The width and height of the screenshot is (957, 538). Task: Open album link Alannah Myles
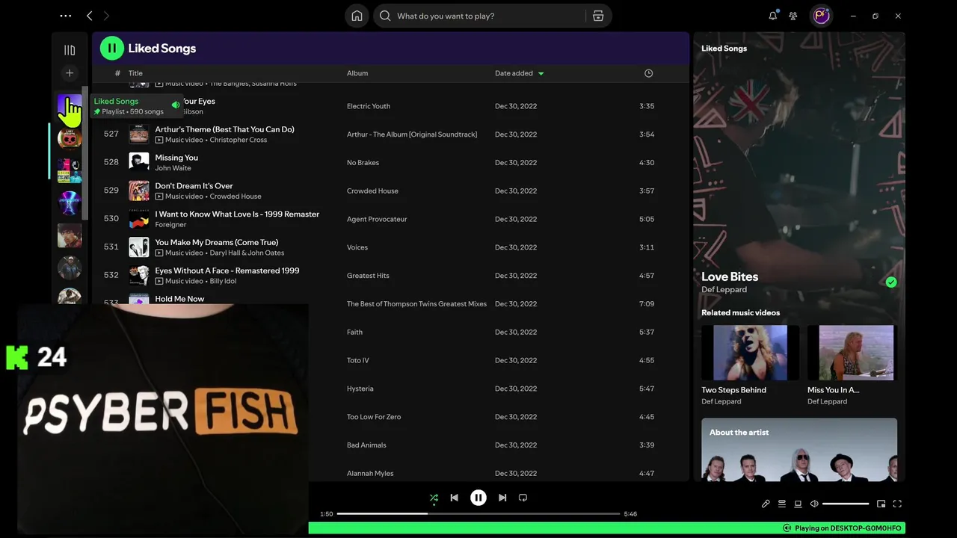pyautogui.click(x=370, y=474)
